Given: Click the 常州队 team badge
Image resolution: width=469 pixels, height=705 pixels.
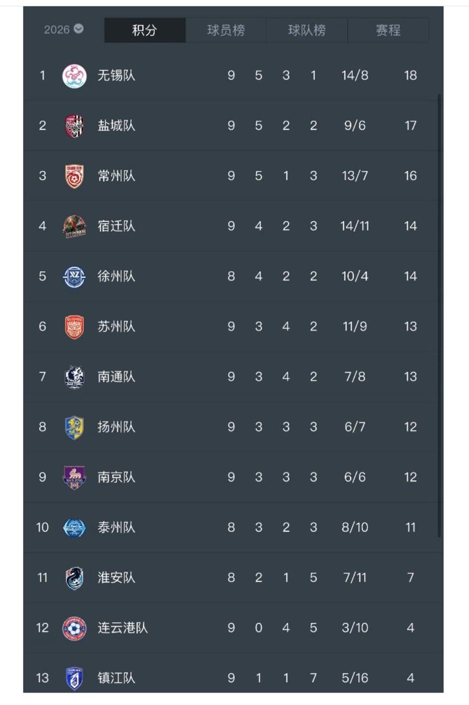Looking at the screenshot, I should click(x=74, y=176).
